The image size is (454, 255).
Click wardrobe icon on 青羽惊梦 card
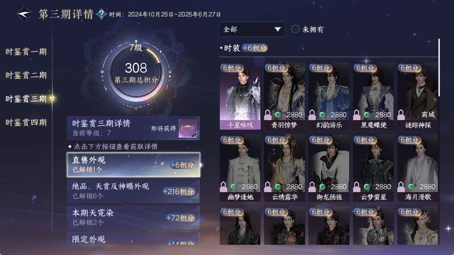268,115
